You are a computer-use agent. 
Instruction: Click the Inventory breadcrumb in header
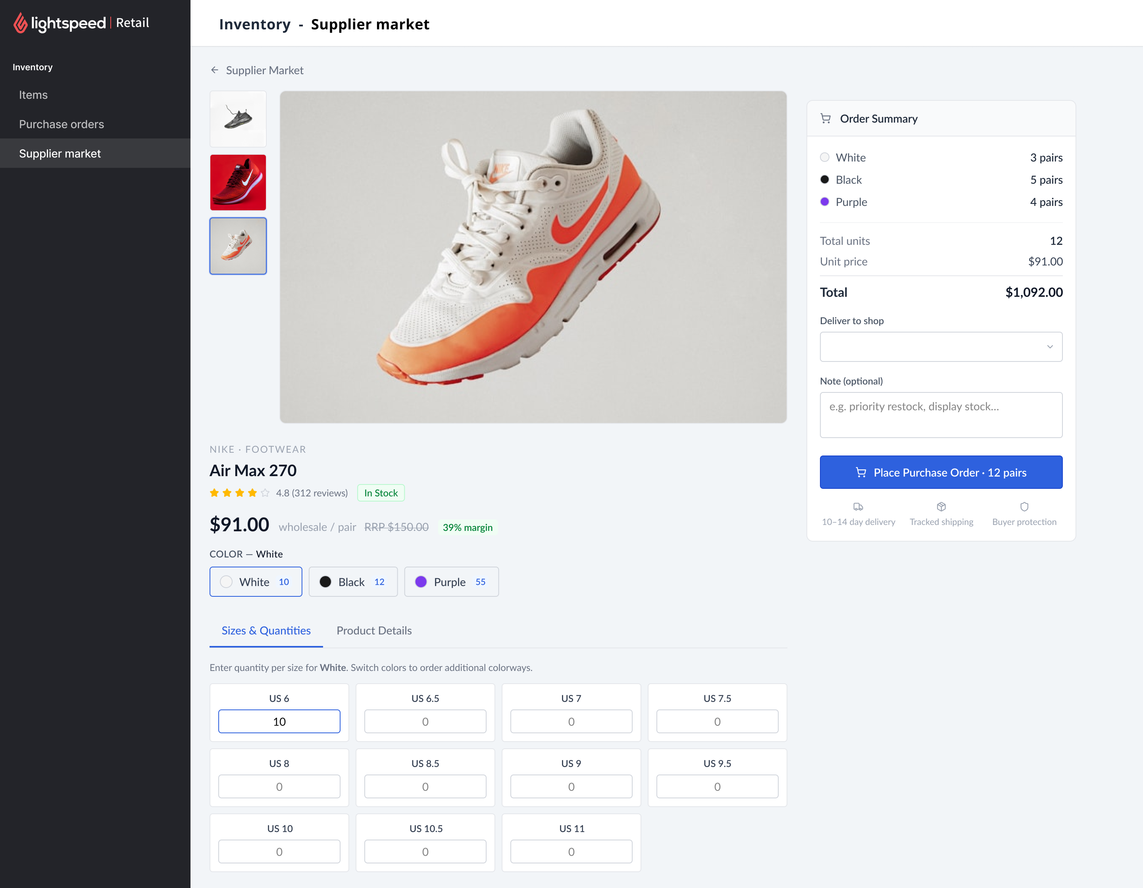pyautogui.click(x=255, y=24)
